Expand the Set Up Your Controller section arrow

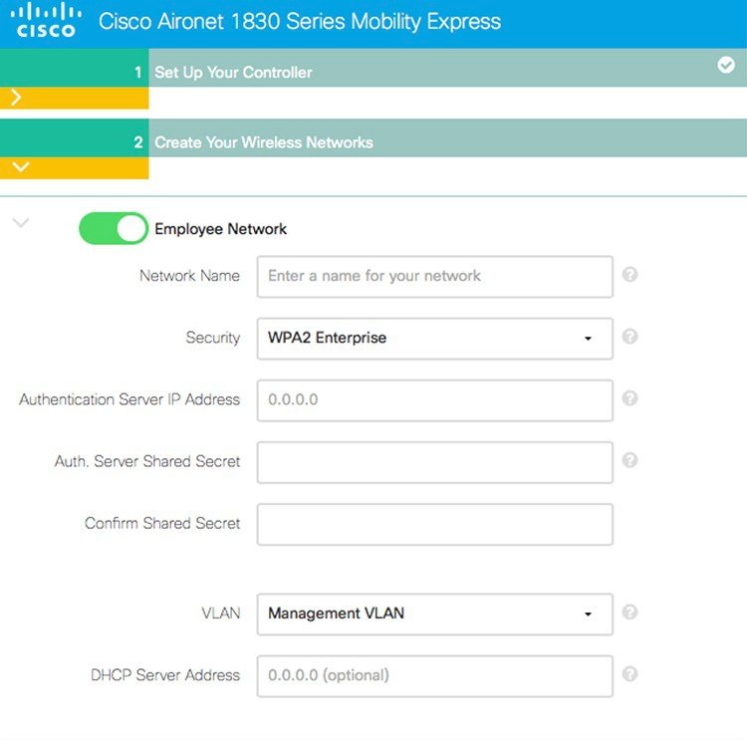coord(17,98)
